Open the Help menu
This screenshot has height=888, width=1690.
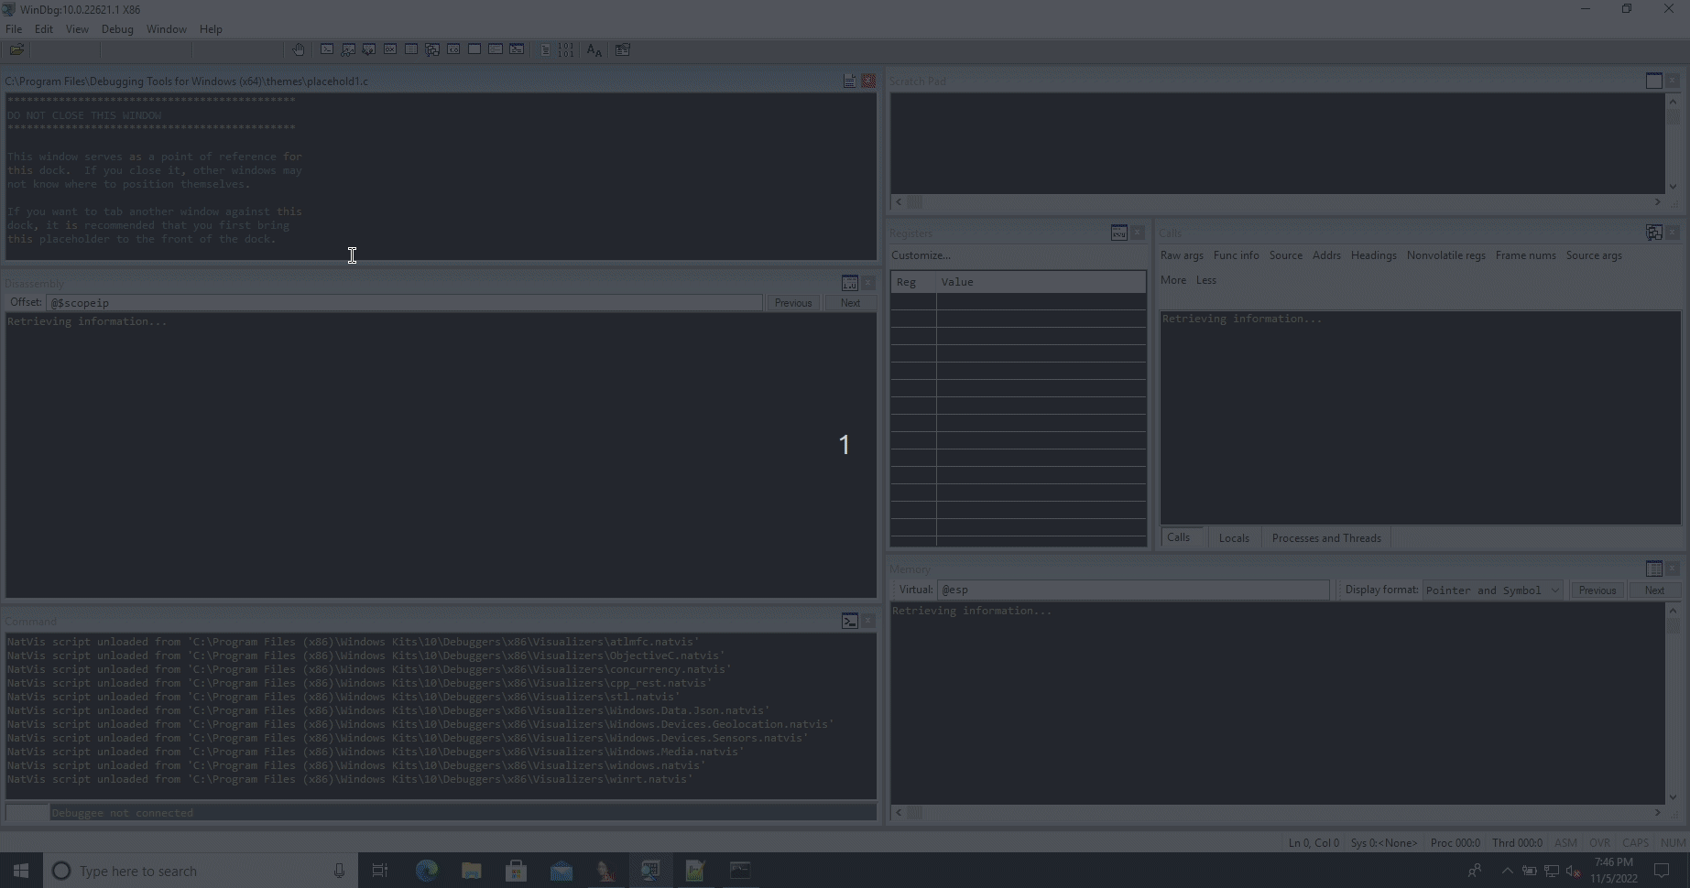pos(211,29)
